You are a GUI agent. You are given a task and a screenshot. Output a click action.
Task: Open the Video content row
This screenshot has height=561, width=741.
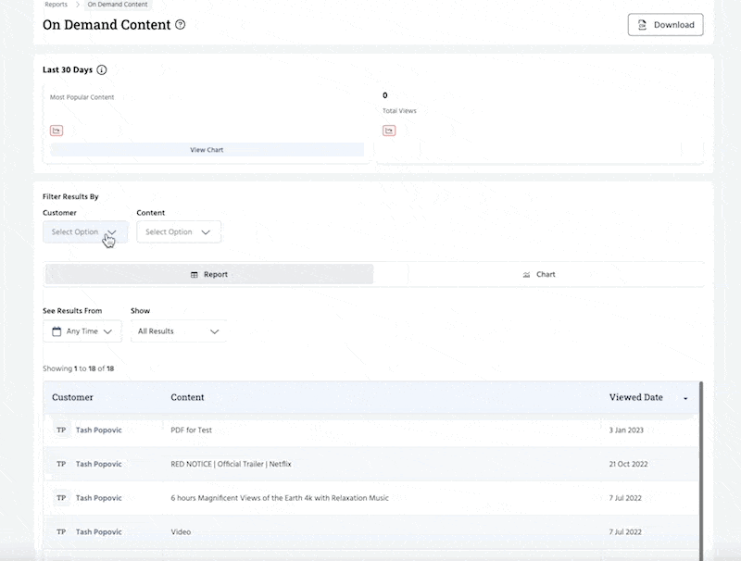(x=182, y=532)
